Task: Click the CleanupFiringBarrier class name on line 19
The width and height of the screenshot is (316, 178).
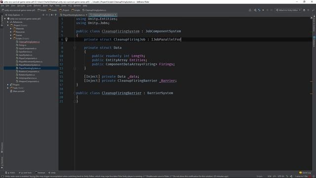Action: [x=121, y=93]
